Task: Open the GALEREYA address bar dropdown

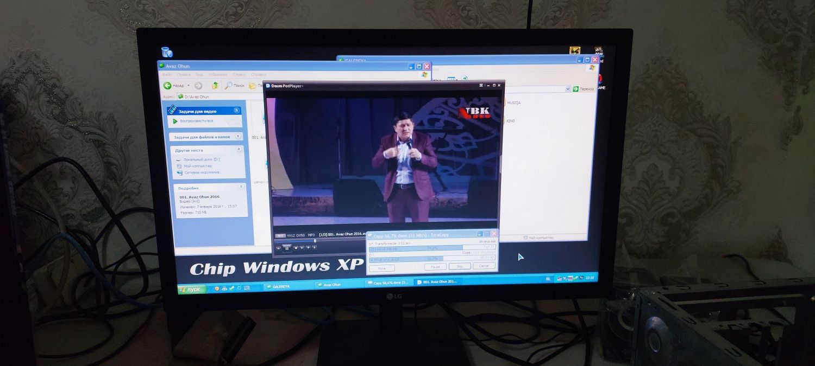Action: tap(568, 89)
